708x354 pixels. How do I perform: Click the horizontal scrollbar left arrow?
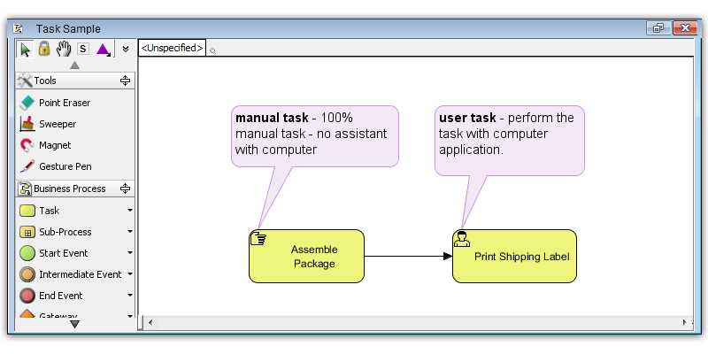(x=150, y=322)
